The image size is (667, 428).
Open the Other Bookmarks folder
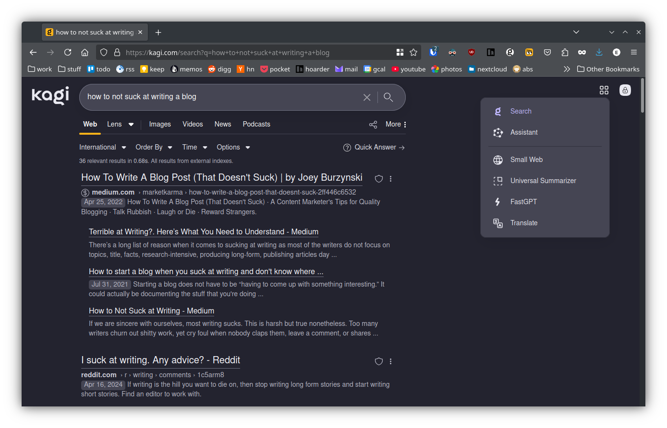pos(608,69)
